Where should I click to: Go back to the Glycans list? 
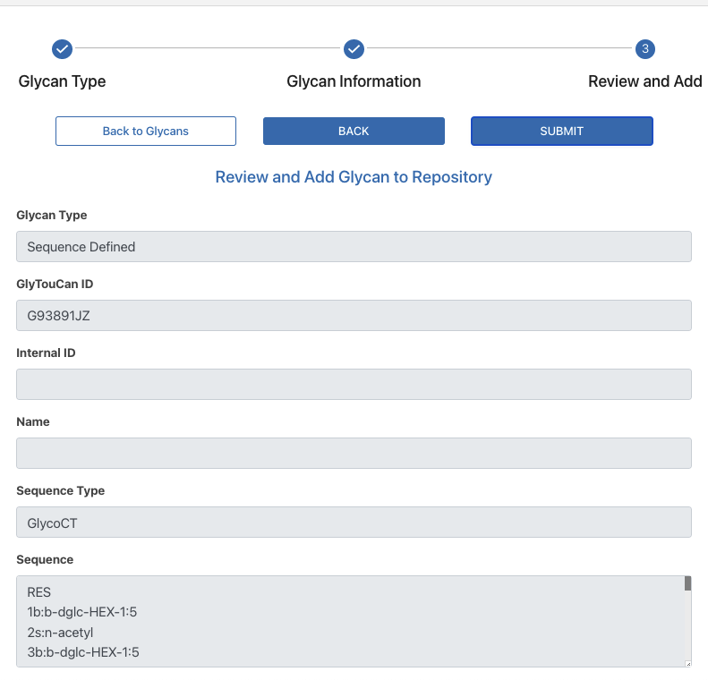146,131
